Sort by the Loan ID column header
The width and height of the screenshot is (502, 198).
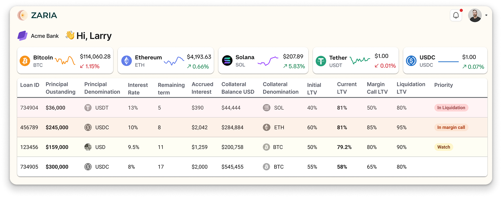[x=30, y=85]
